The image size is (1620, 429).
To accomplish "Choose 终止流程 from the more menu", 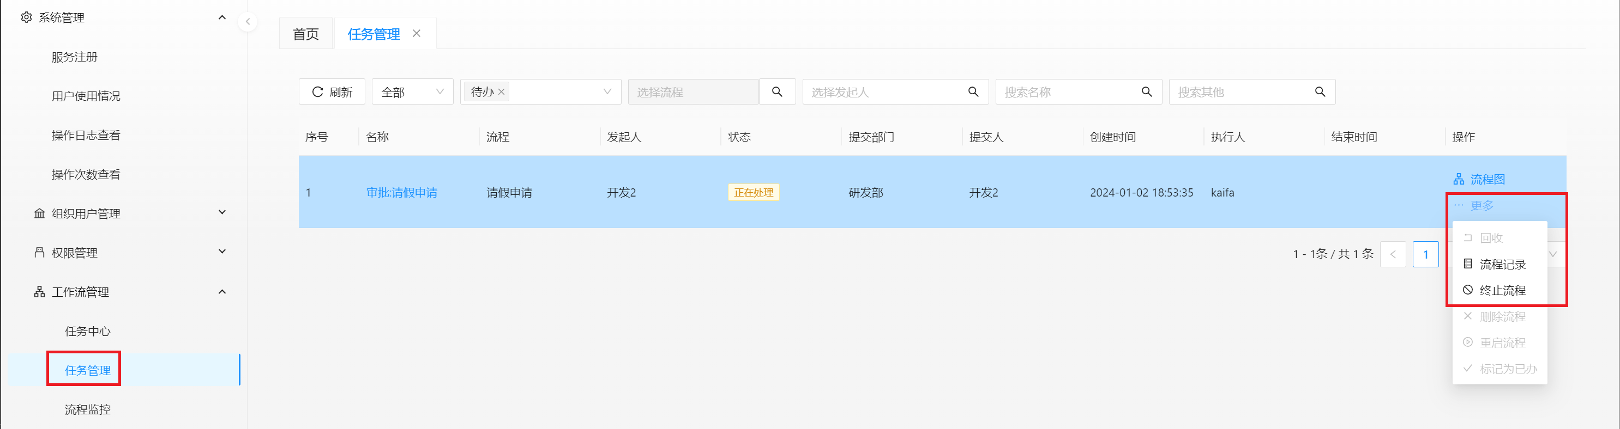I will [x=1500, y=290].
